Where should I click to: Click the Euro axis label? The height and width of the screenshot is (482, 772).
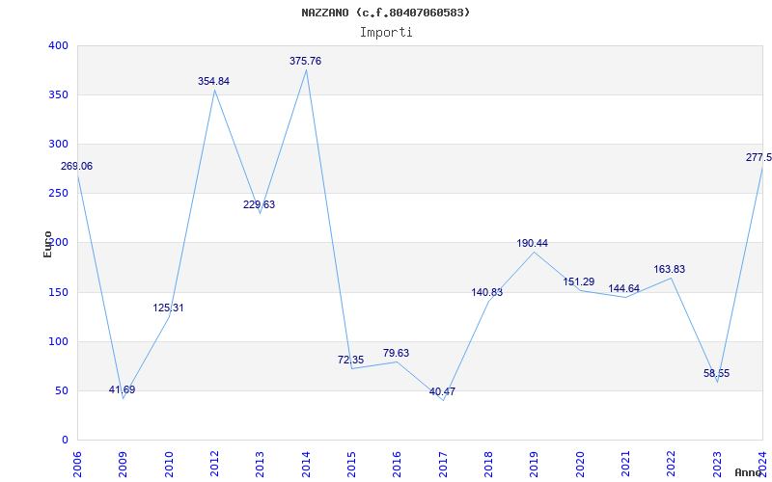tap(47, 244)
